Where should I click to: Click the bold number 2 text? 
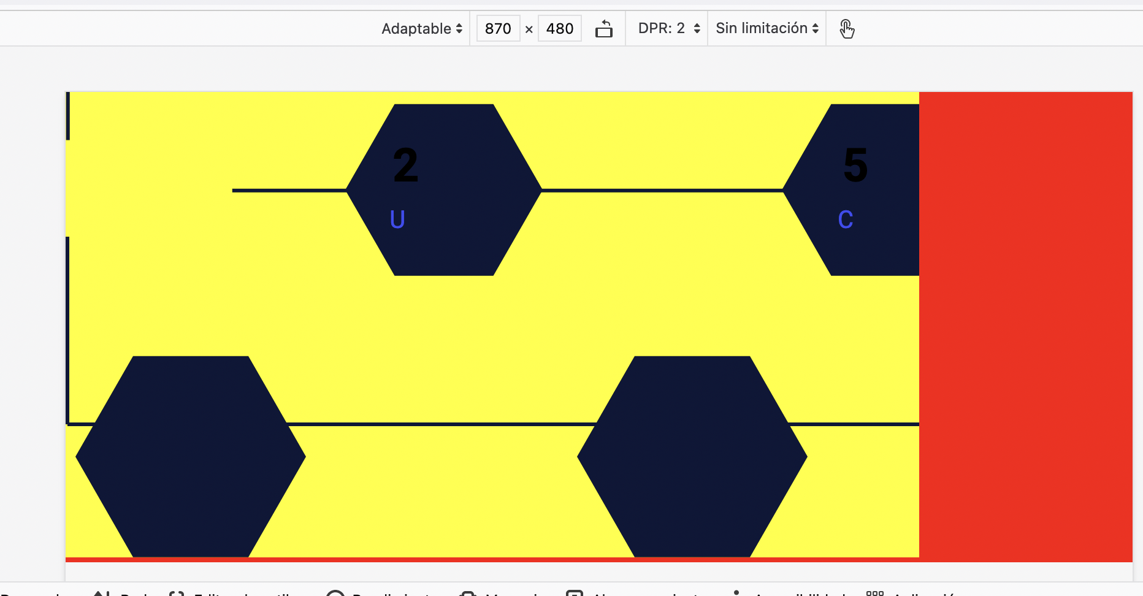click(405, 166)
